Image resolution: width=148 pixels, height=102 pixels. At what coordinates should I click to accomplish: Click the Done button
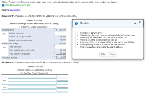(112, 54)
